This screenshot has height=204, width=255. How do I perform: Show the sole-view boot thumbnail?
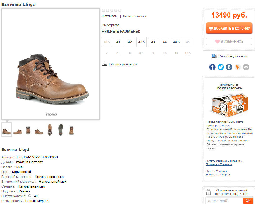point(61,130)
